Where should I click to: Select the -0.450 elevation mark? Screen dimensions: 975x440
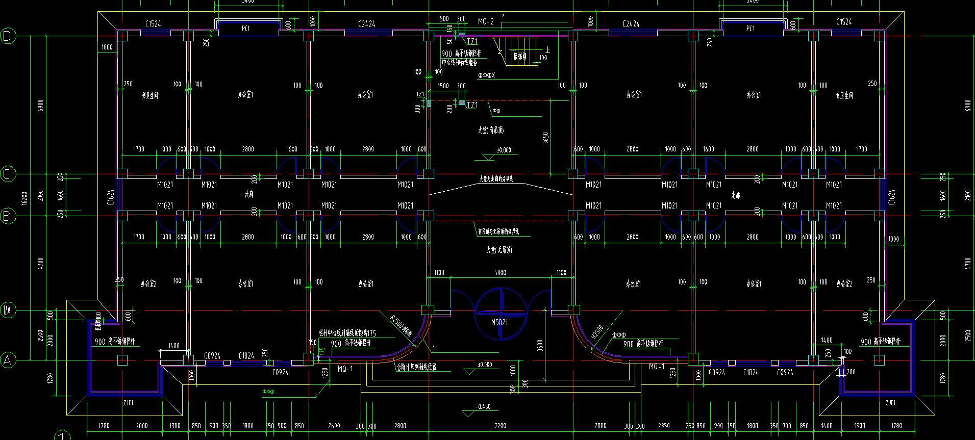(x=483, y=407)
